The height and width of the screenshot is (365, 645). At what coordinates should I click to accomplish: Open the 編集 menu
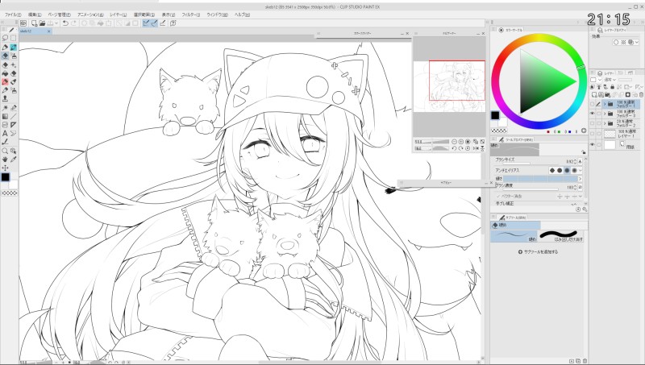pos(35,15)
